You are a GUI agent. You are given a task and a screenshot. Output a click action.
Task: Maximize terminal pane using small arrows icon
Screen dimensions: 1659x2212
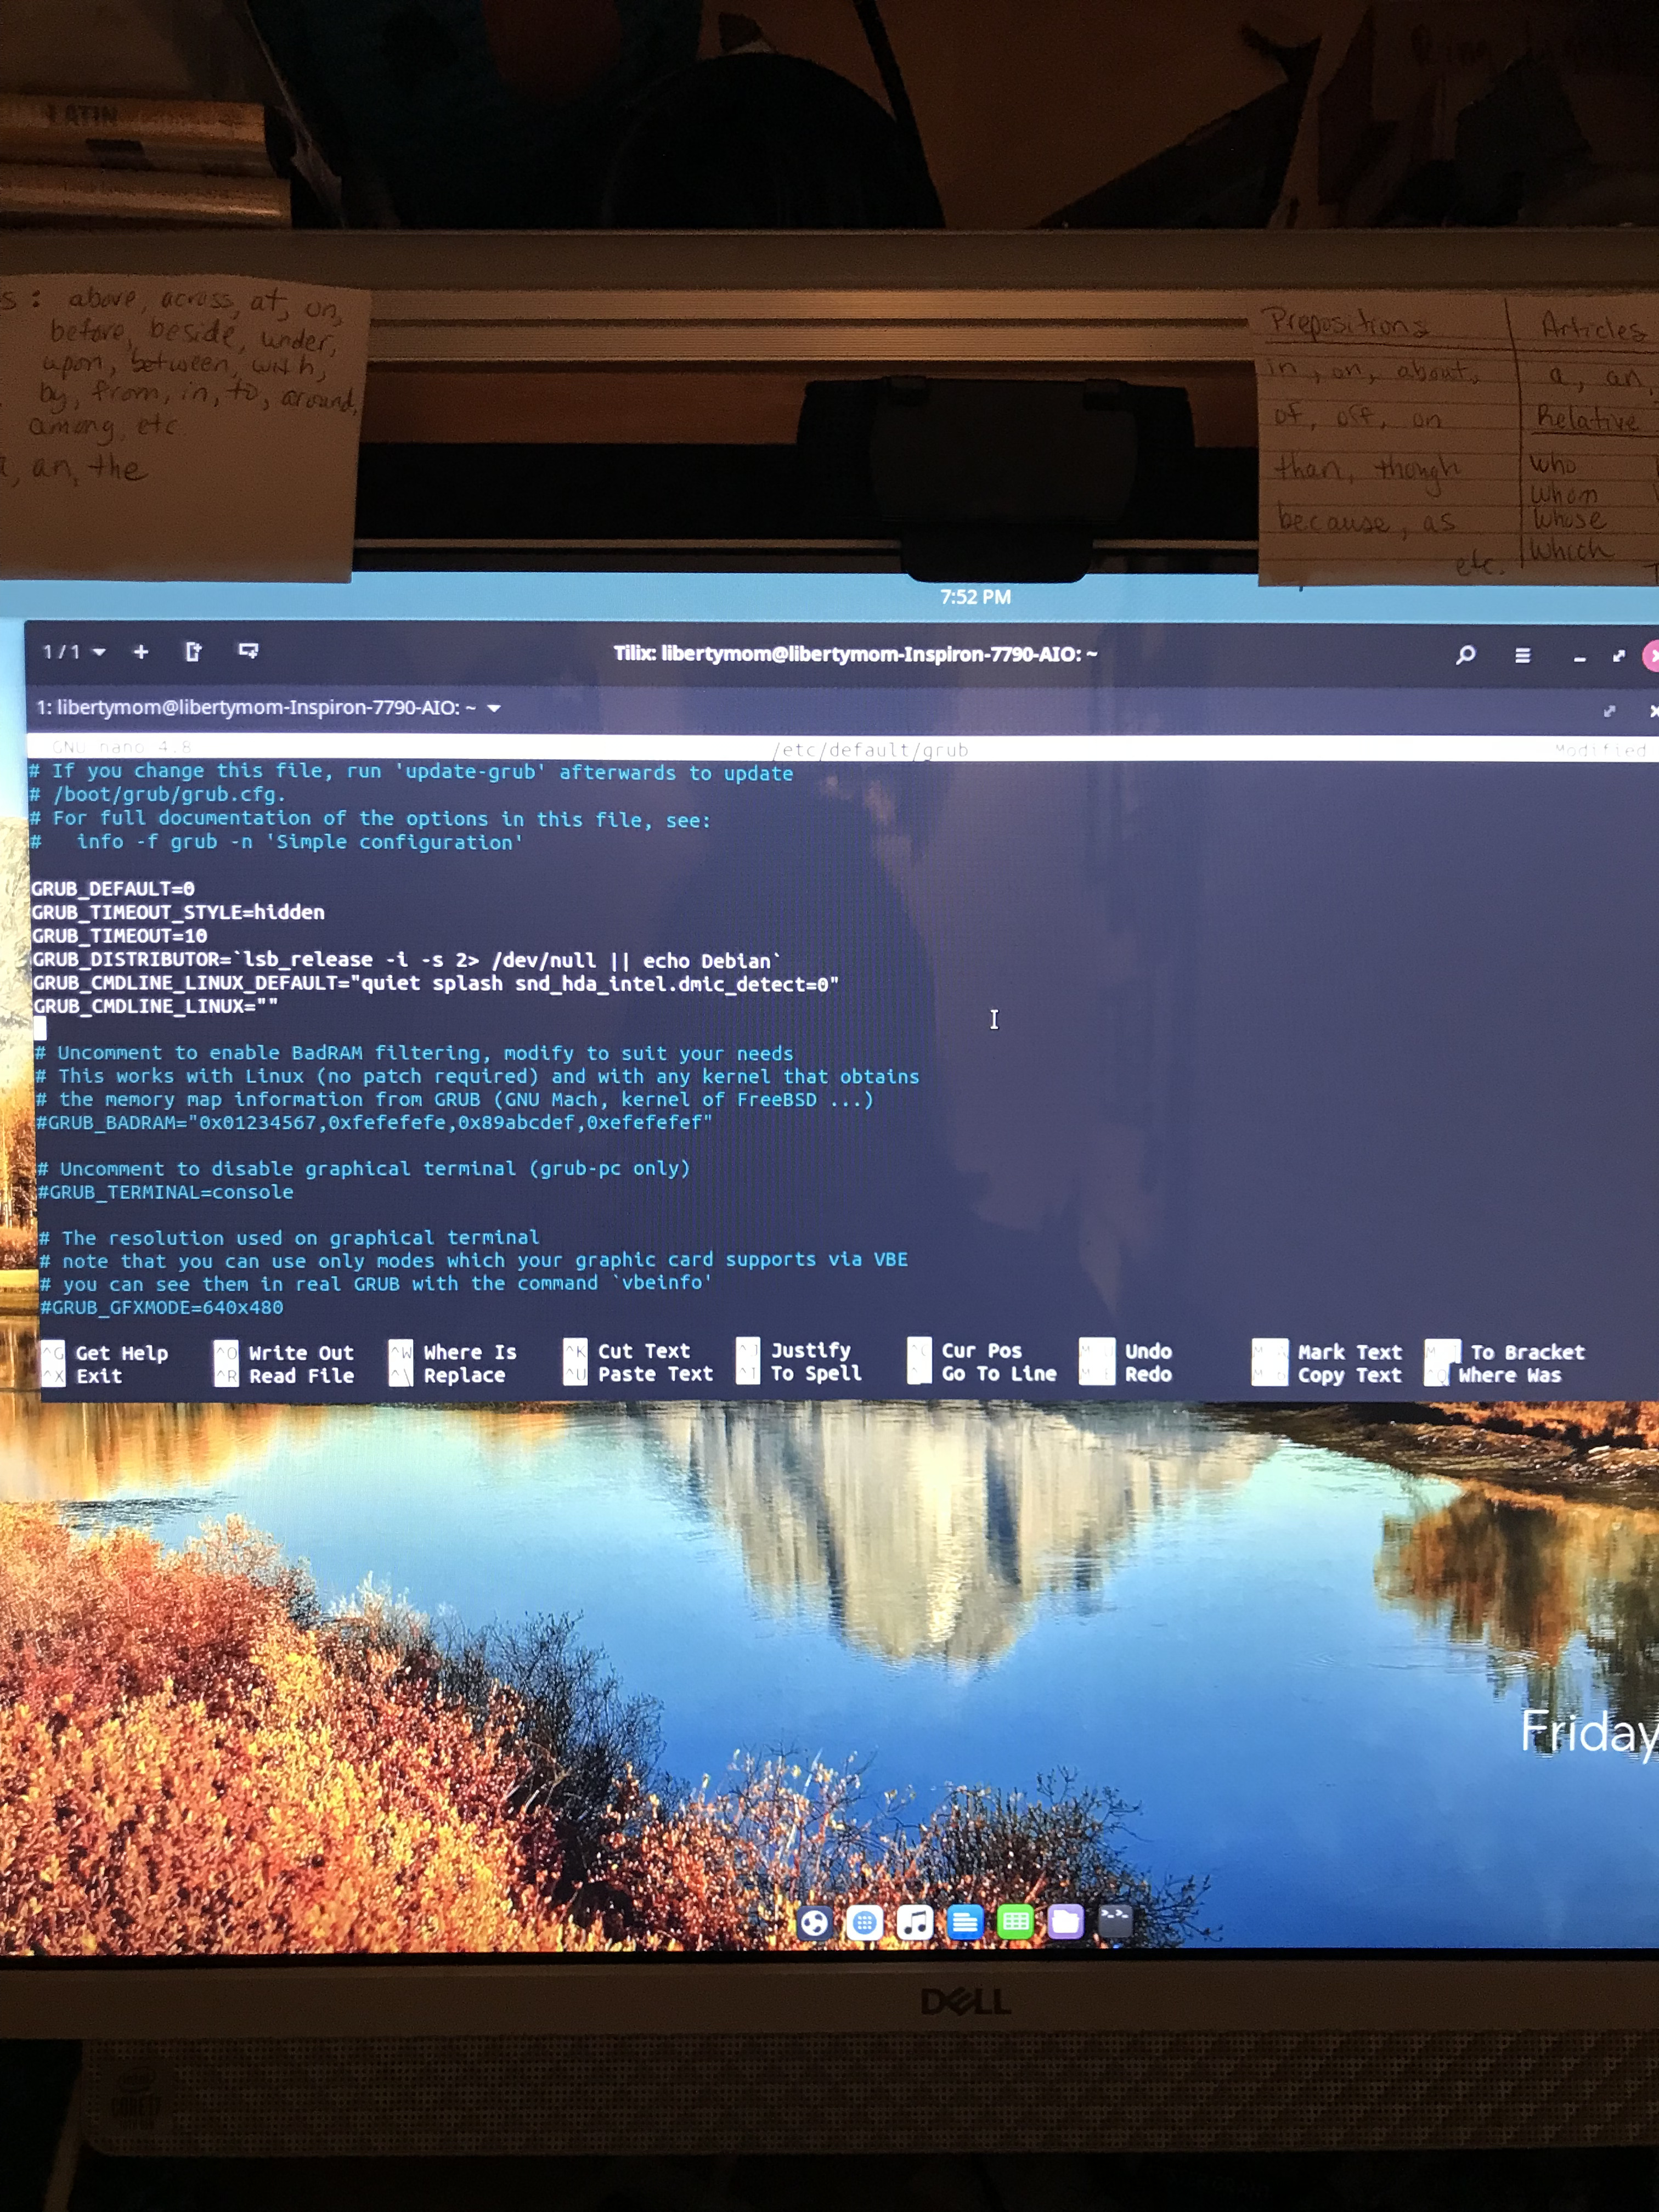tap(1609, 711)
